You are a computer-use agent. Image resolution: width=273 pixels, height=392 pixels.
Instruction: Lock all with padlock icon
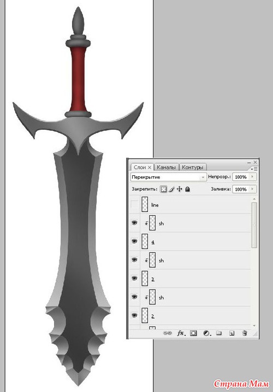pyautogui.click(x=187, y=189)
